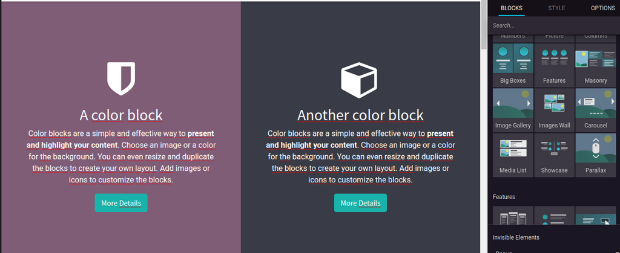The height and width of the screenshot is (253, 620).
Task: Open the STYLE tab
Action: click(x=556, y=8)
